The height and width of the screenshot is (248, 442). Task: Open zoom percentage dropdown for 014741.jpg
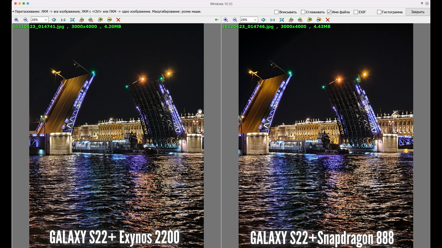tap(46, 20)
